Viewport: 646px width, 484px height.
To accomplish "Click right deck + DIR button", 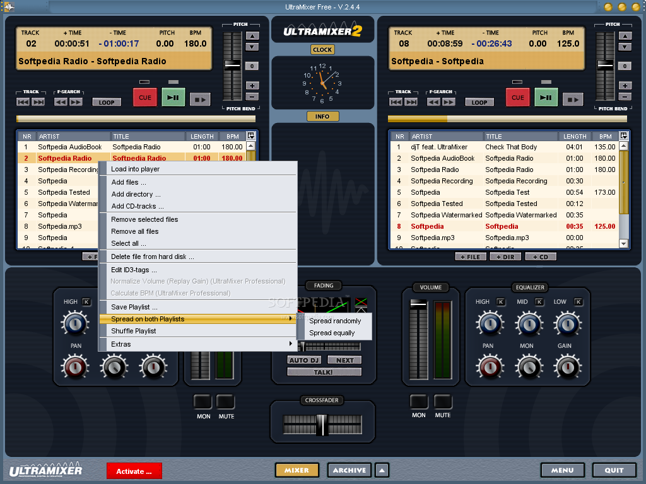I will click(x=505, y=257).
